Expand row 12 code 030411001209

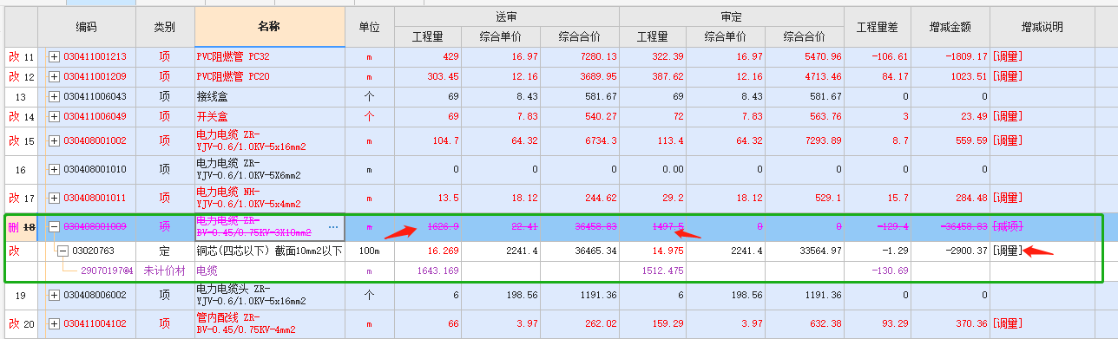pyautogui.click(x=54, y=76)
